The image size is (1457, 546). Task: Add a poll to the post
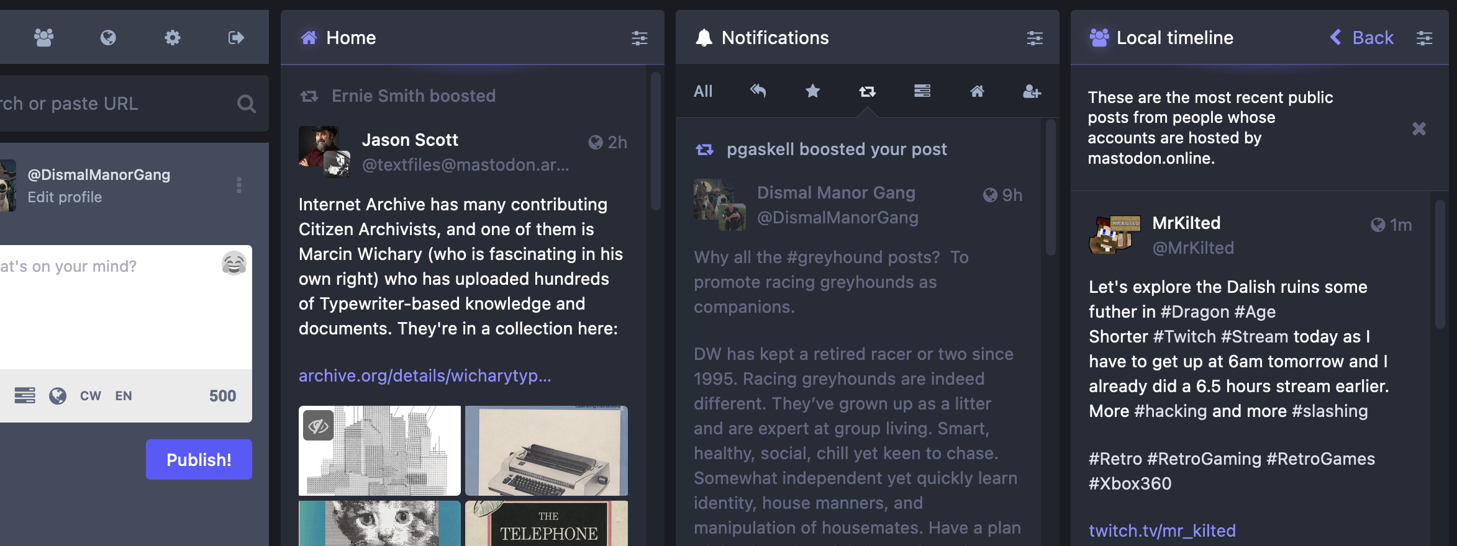[25, 396]
